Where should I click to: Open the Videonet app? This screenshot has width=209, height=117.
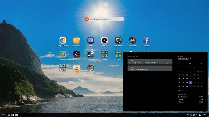click(77, 54)
